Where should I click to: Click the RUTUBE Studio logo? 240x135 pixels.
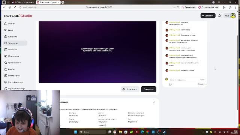pyautogui.click(x=18, y=16)
